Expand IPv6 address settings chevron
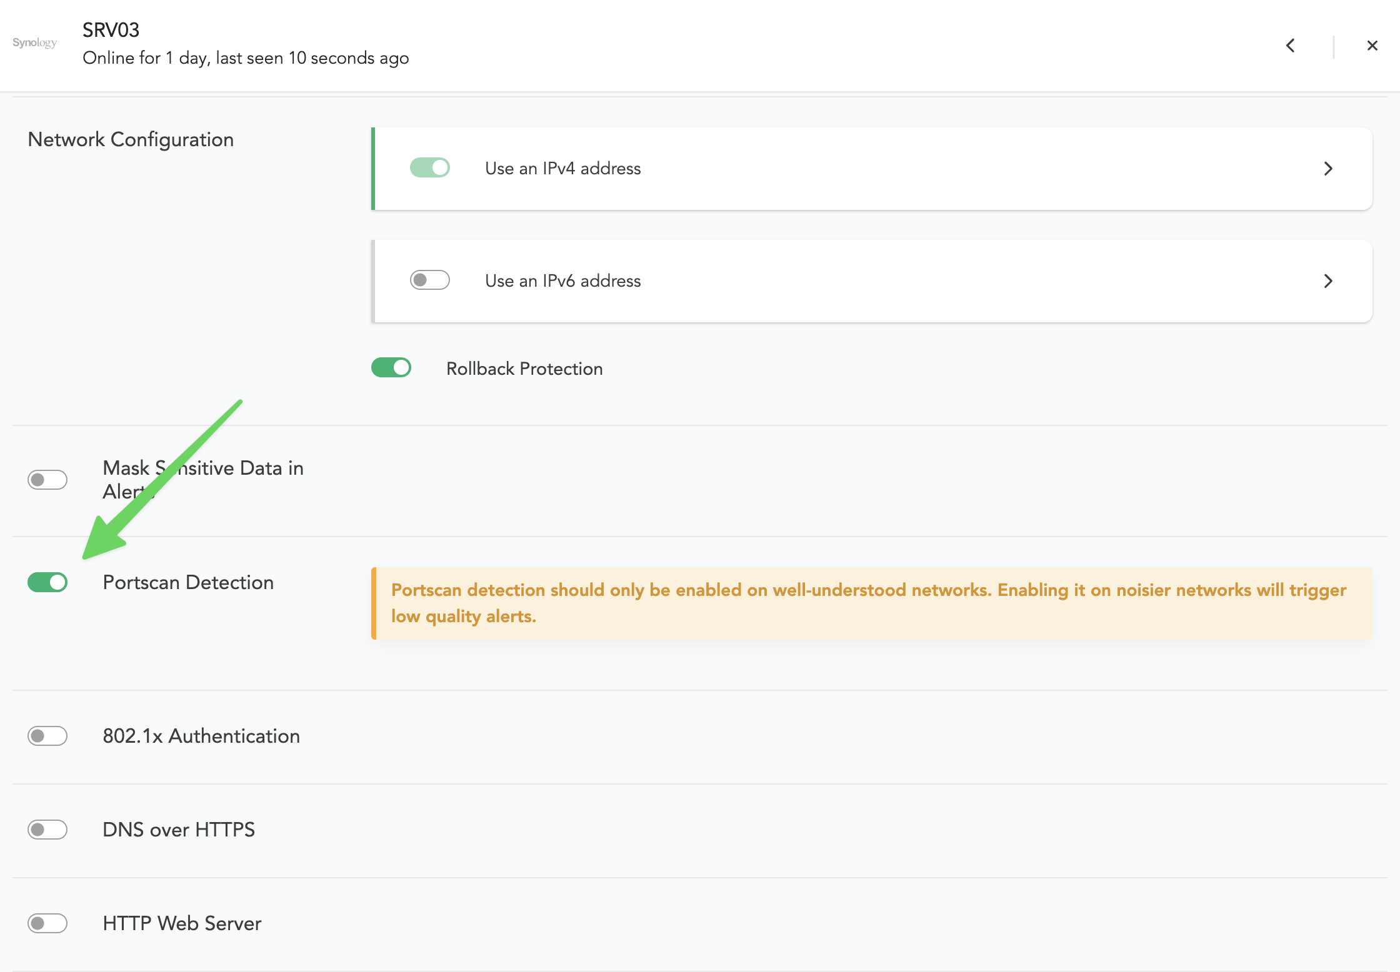1400x972 pixels. point(1328,281)
